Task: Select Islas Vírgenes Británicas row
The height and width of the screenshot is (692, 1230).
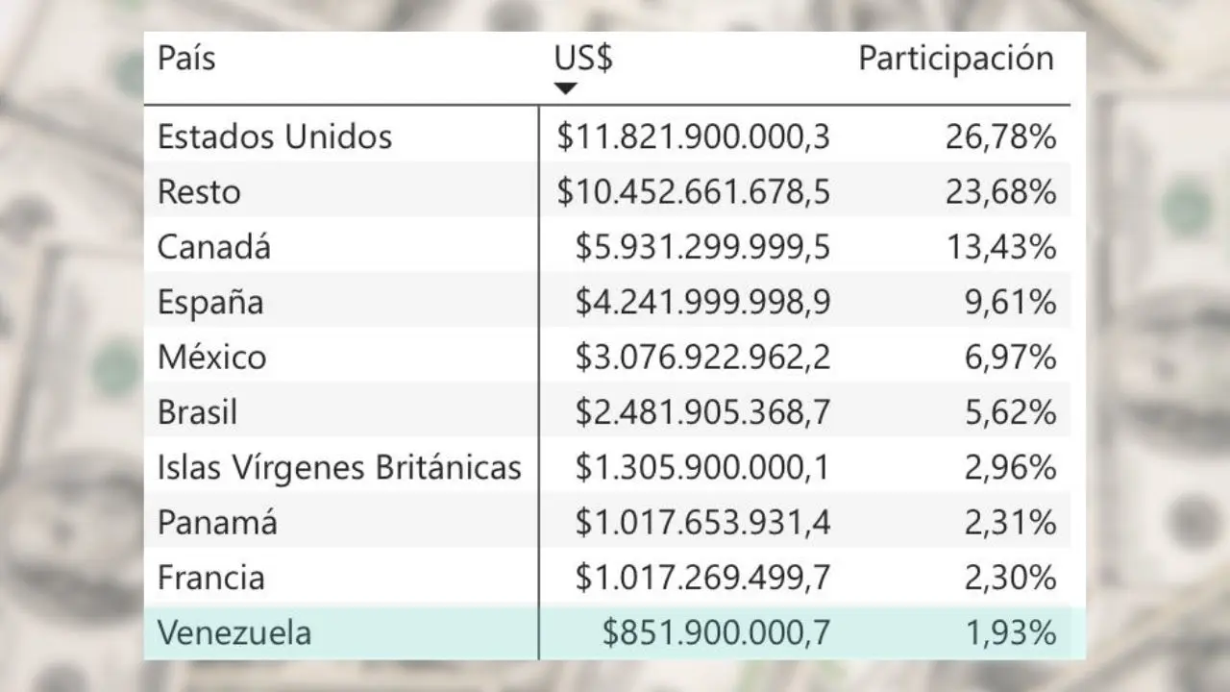Action: click(338, 468)
